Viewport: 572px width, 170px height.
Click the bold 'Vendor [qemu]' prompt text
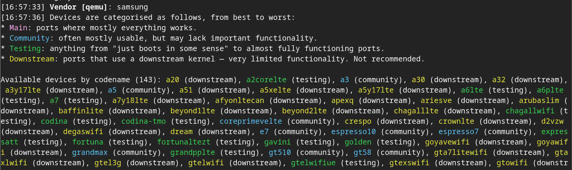click(78, 7)
